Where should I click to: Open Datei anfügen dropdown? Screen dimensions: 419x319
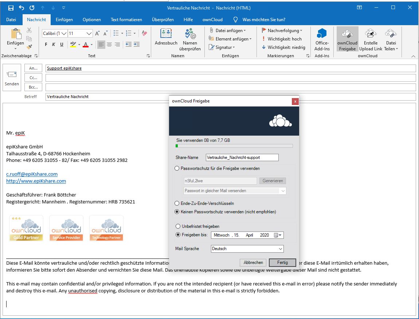coord(228,31)
